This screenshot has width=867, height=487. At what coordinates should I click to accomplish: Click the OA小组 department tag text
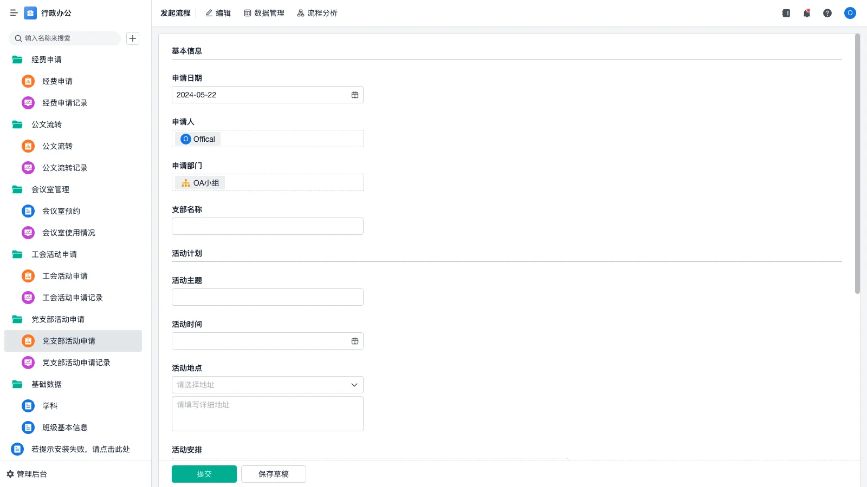tap(206, 183)
